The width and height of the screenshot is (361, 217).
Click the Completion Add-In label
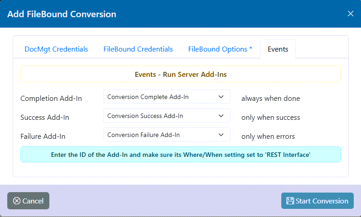[x=51, y=98]
